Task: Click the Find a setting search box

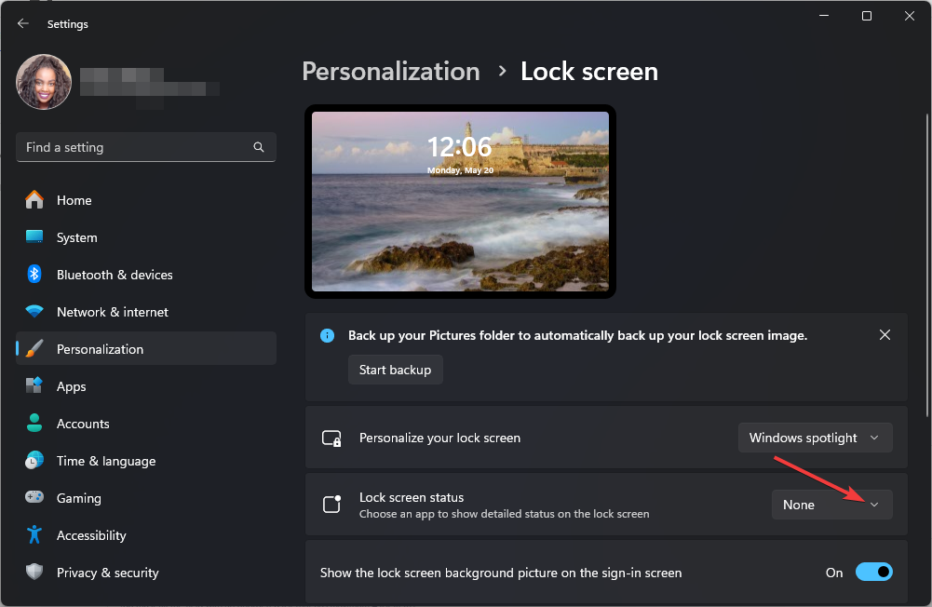Action: point(135,147)
